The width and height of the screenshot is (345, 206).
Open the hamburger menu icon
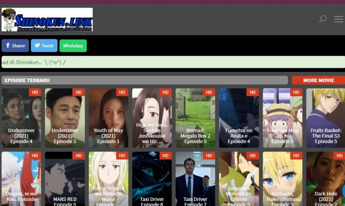point(339,19)
